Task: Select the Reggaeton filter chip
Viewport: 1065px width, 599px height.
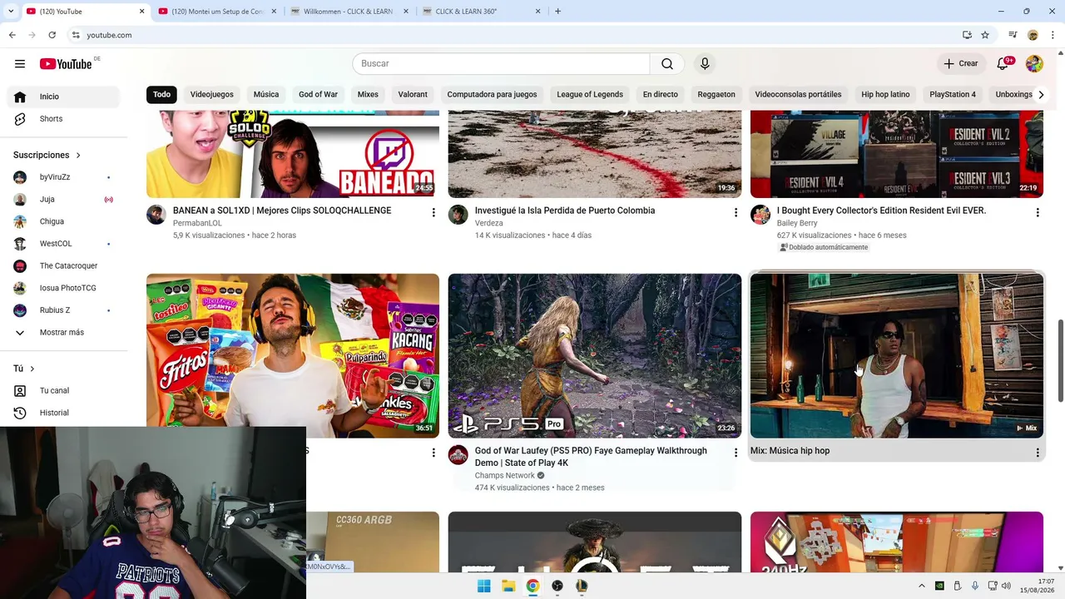Action: [x=716, y=95]
